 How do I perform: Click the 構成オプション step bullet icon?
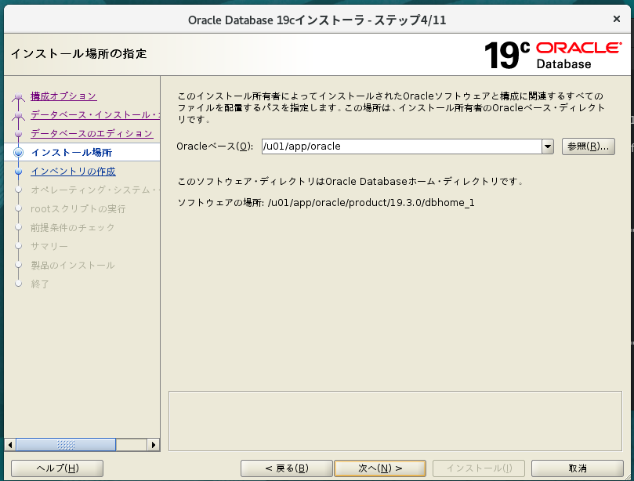click(x=18, y=96)
